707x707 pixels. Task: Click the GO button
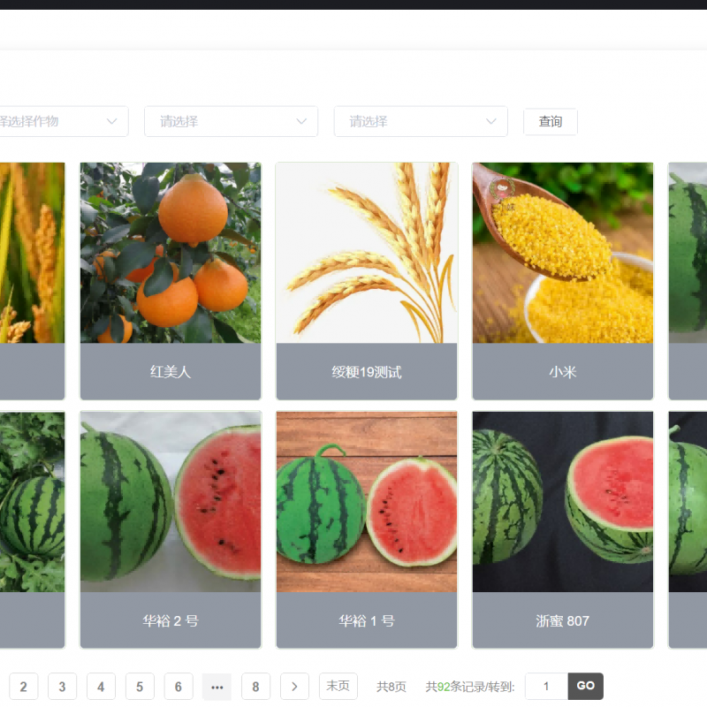click(585, 687)
